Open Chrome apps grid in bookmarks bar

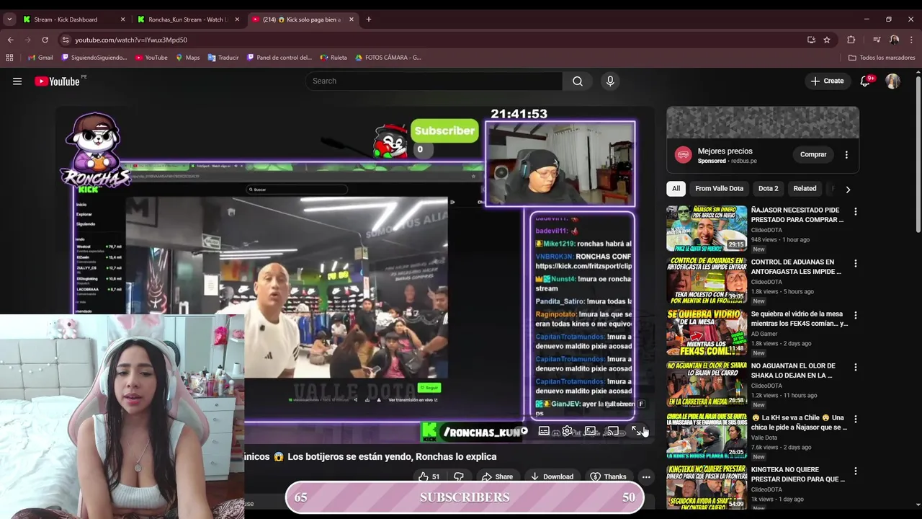(9, 58)
